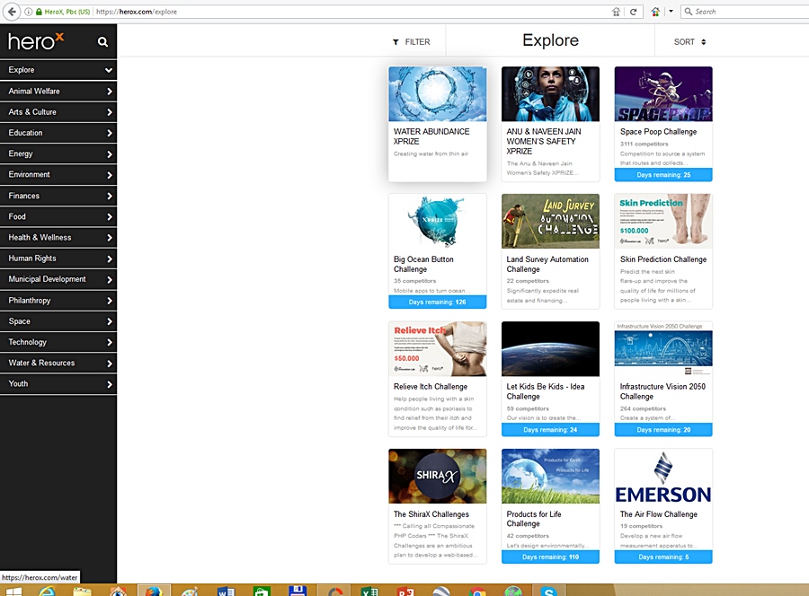Image resolution: width=809 pixels, height=596 pixels.
Task: Launch Word from the Windows taskbar
Action: tap(226, 591)
